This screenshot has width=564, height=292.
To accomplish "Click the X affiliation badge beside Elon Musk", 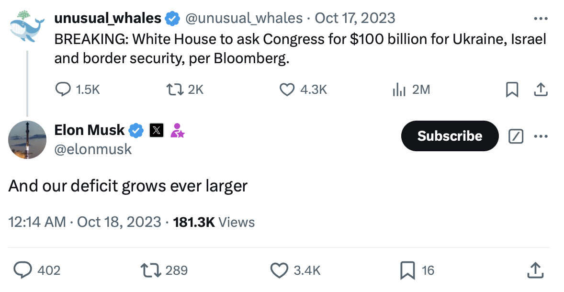I will coord(157,130).
